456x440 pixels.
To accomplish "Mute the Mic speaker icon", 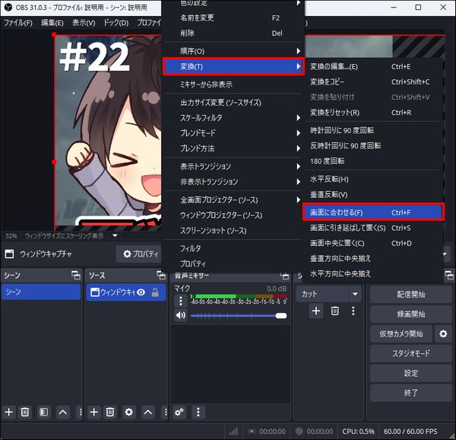I will (181, 315).
